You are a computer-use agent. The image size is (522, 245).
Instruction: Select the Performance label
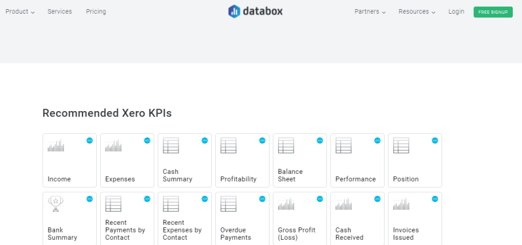point(356,179)
